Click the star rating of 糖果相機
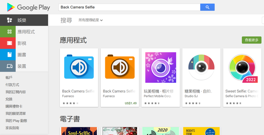 coord(193,103)
